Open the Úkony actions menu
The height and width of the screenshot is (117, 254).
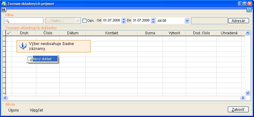click(x=14, y=110)
